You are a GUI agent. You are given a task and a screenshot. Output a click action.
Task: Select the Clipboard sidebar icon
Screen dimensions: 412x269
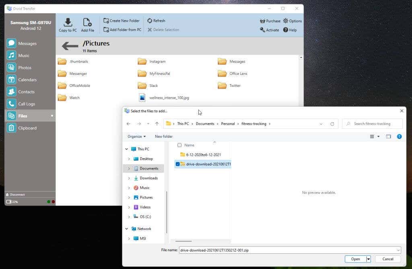12,128
